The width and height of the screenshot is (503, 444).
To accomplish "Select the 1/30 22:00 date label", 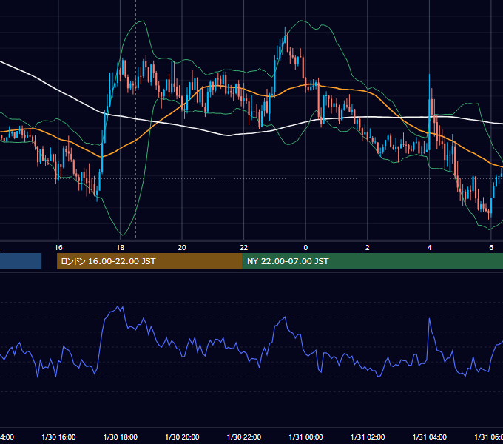I will (x=244, y=437).
